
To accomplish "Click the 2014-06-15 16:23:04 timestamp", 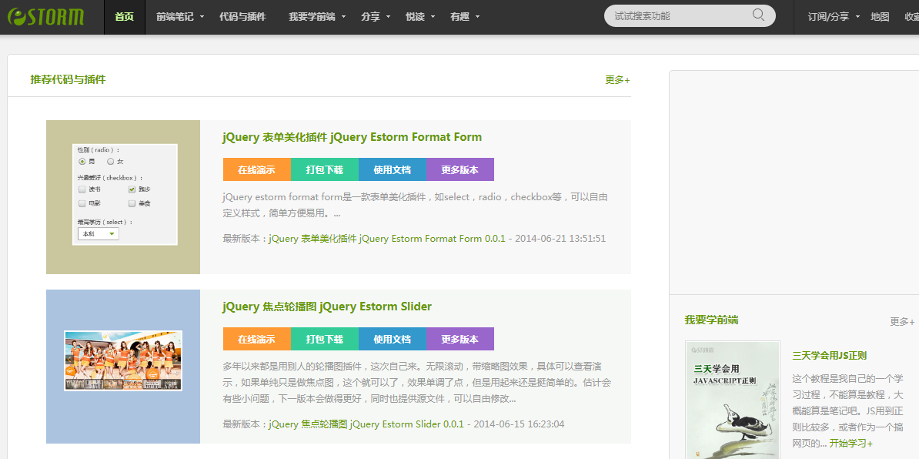I will [x=519, y=424].
